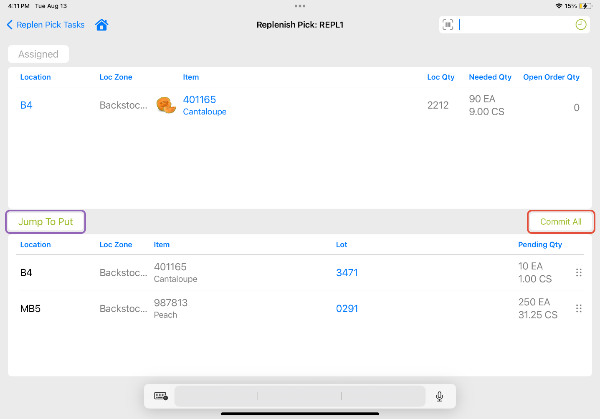600x419 pixels.
Task: Click Loc Zone header in lower table
Action: [116, 245]
